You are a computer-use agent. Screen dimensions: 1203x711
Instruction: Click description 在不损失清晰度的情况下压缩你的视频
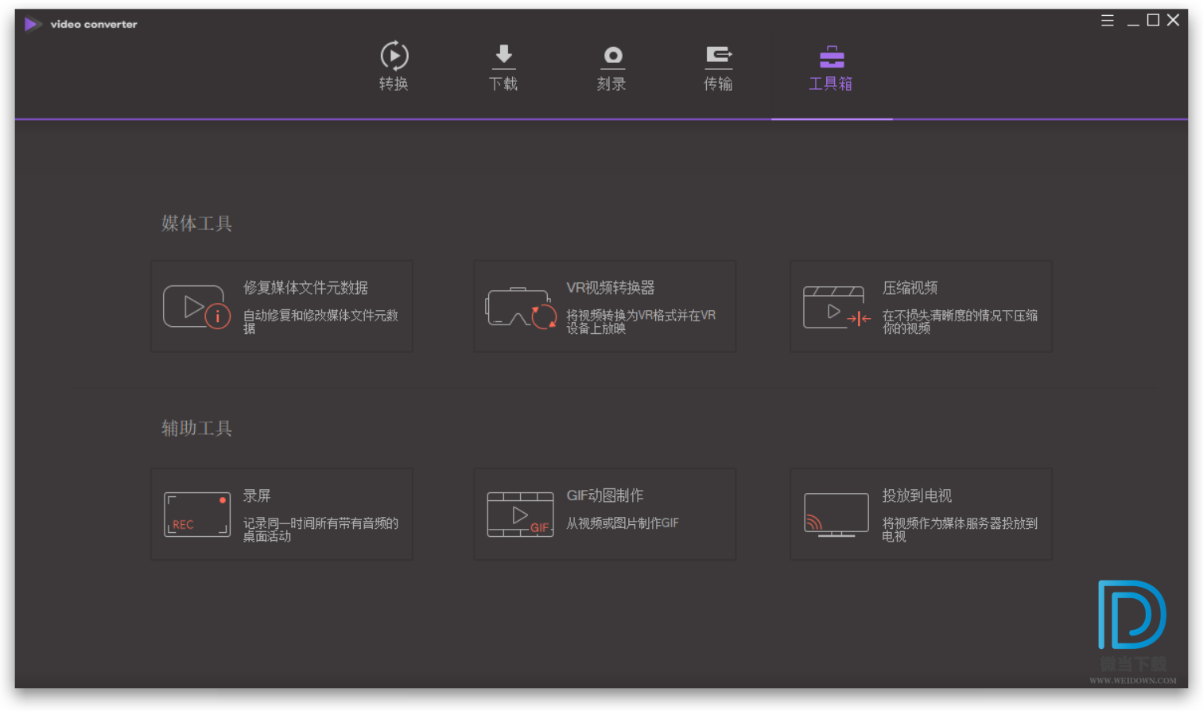point(960,321)
